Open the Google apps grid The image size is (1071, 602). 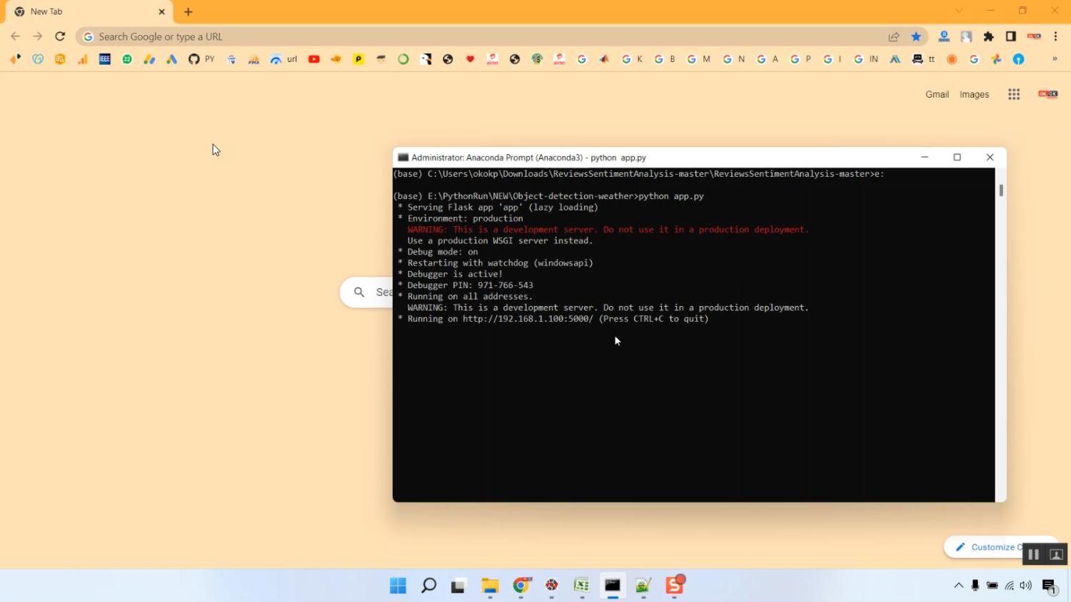click(1014, 94)
